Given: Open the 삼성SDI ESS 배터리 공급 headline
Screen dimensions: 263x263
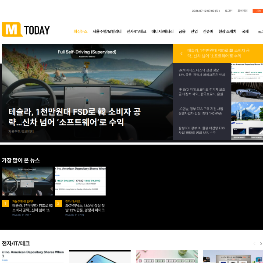Looking at the screenshot, I should [x=202, y=130].
